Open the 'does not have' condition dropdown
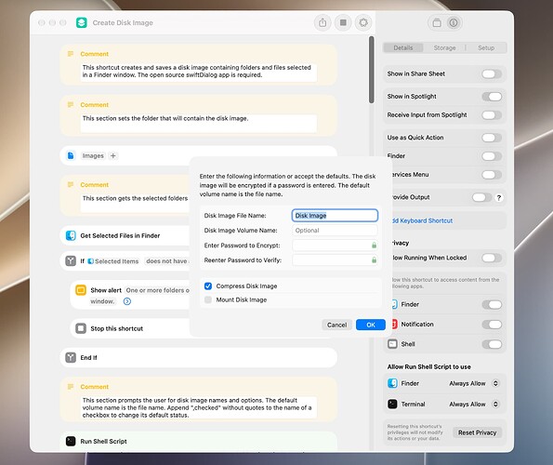Screen dimensions: 553x465 click(x=166, y=261)
